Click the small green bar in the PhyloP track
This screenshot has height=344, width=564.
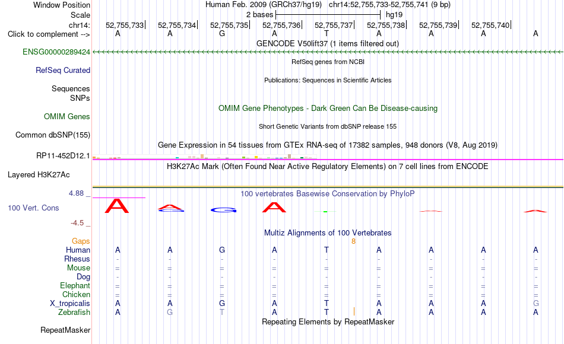pos(325,212)
